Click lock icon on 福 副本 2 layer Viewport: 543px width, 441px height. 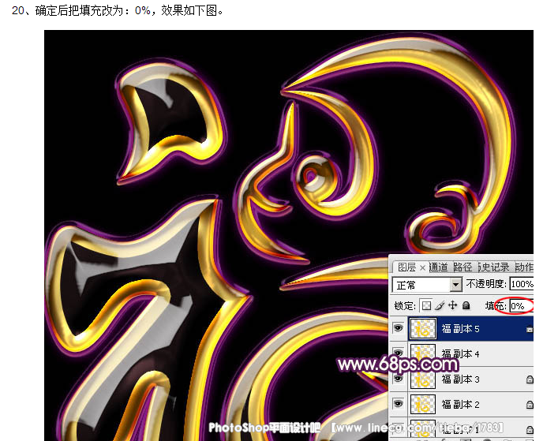(x=529, y=405)
